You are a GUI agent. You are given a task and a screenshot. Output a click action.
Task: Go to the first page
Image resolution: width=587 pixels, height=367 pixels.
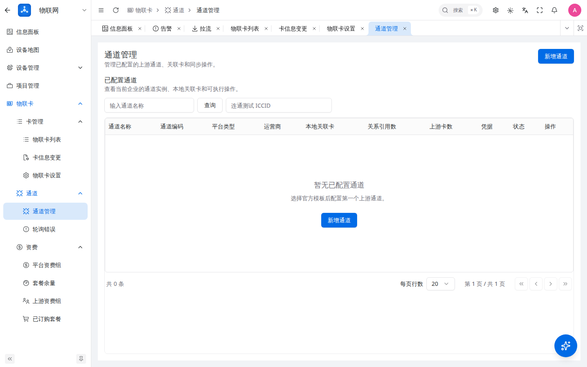[521, 284]
